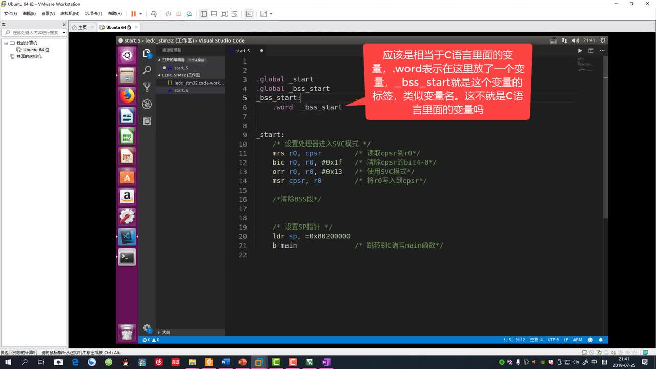This screenshot has width=656, height=369.
Task: Launch LibreOffice Impress from the dock
Action: (x=127, y=156)
